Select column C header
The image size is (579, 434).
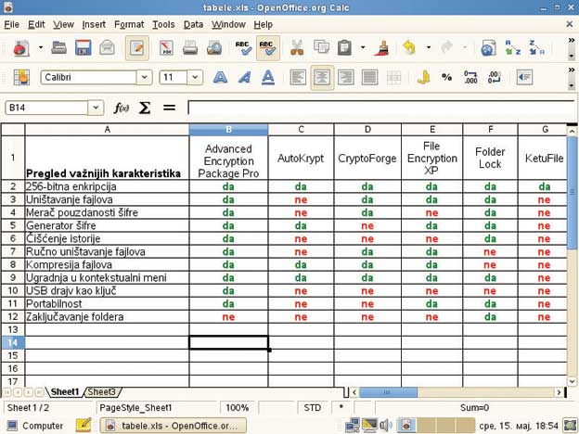(301, 130)
